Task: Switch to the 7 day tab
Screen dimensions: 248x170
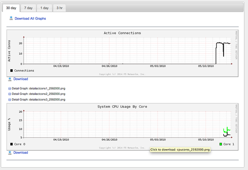Action: tap(29, 8)
